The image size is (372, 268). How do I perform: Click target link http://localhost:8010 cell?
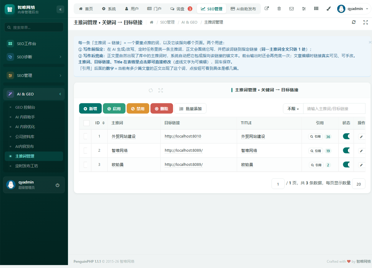tap(183, 136)
